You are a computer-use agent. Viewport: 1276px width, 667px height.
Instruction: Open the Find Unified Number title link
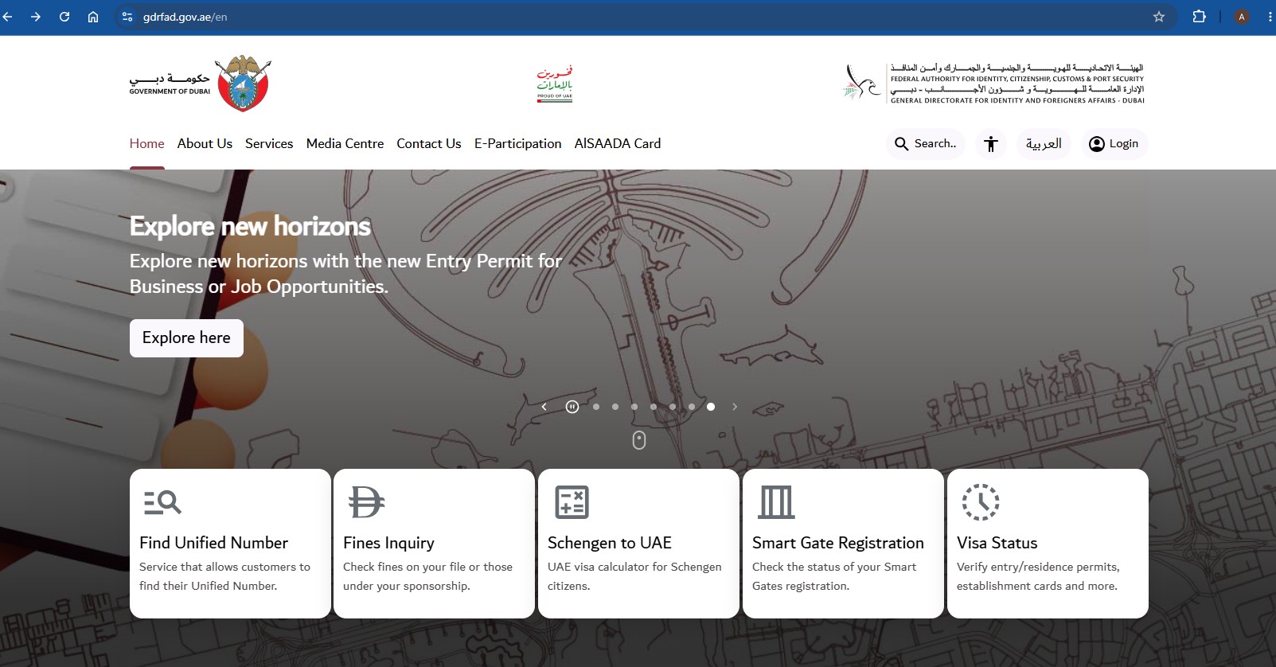pos(213,543)
